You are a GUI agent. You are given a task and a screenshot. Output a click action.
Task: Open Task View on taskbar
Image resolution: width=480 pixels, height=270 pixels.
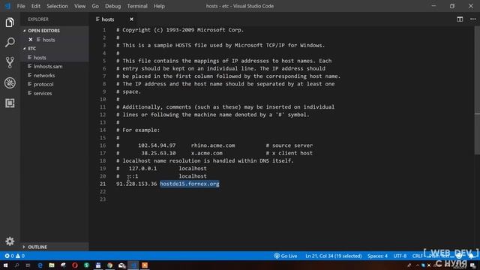pyautogui.click(x=28, y=265)
